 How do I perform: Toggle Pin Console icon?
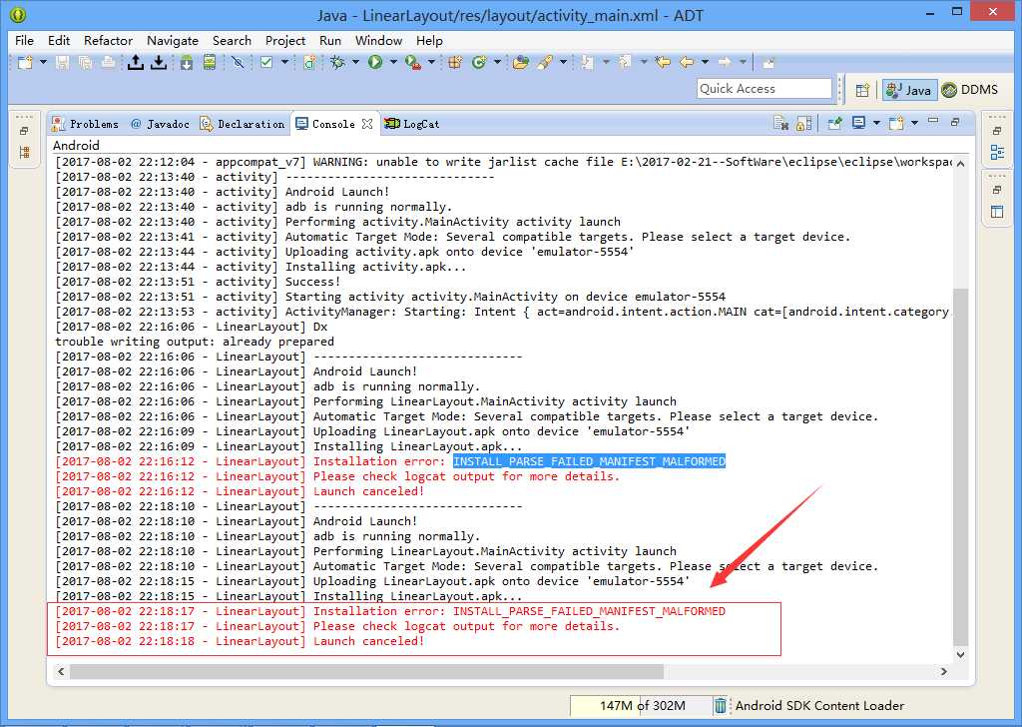click(x=835, y=123)
